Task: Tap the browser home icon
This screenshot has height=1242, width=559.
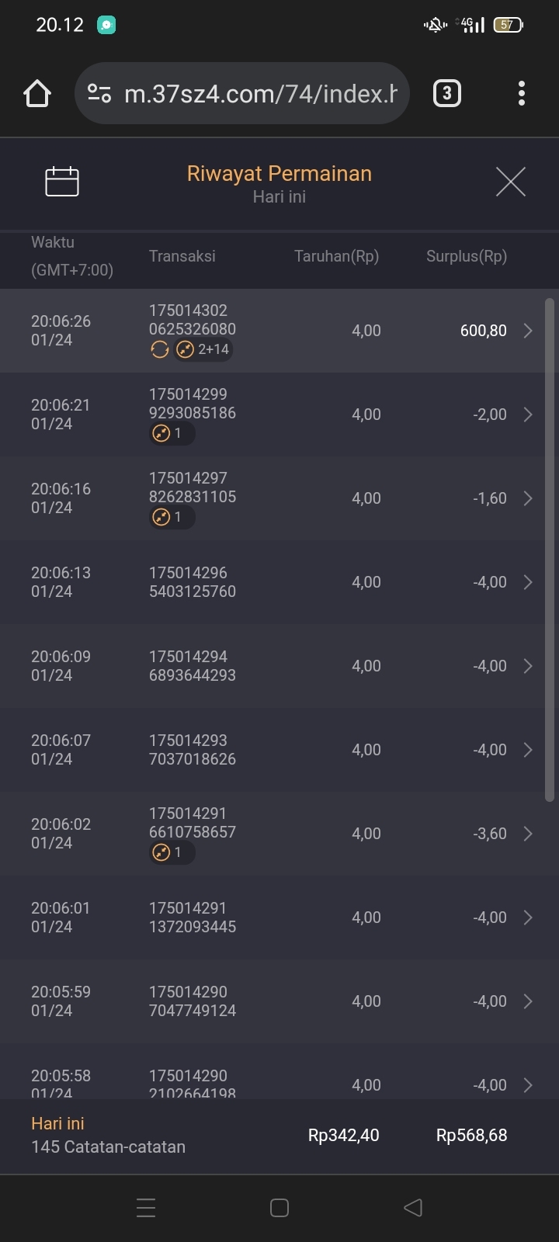Action: [37, 94]
